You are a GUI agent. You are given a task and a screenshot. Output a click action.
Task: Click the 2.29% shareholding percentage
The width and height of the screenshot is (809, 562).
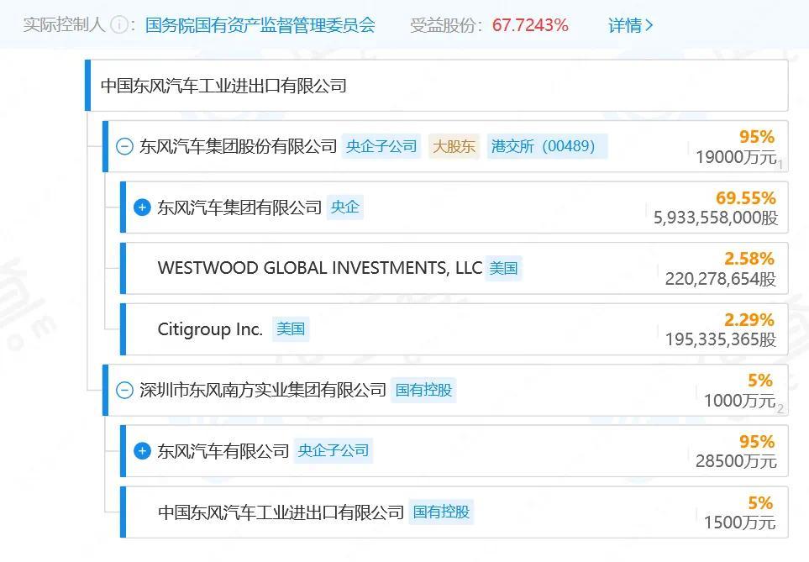(749, 319)
